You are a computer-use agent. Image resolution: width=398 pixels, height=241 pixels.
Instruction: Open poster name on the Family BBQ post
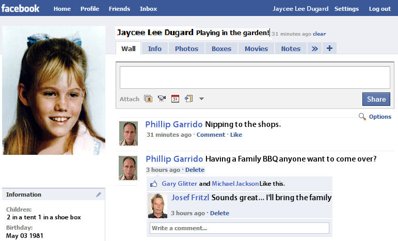pyautogui.click(x=174, y=159)
